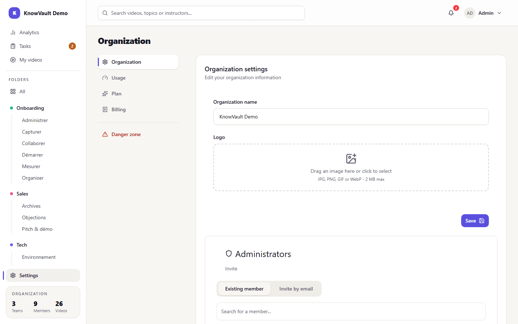Image resolution: width=518 pixels, height=324 pixels.
Task: Click the Danger zone warning triangle icon
Action: click(105, 134)
